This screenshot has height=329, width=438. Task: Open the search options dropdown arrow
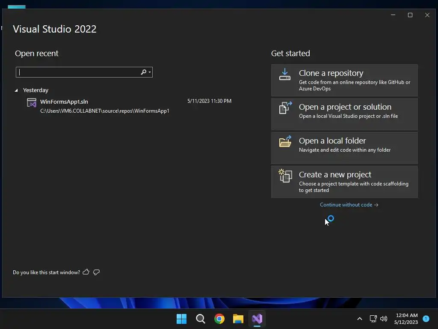[150, 72]
